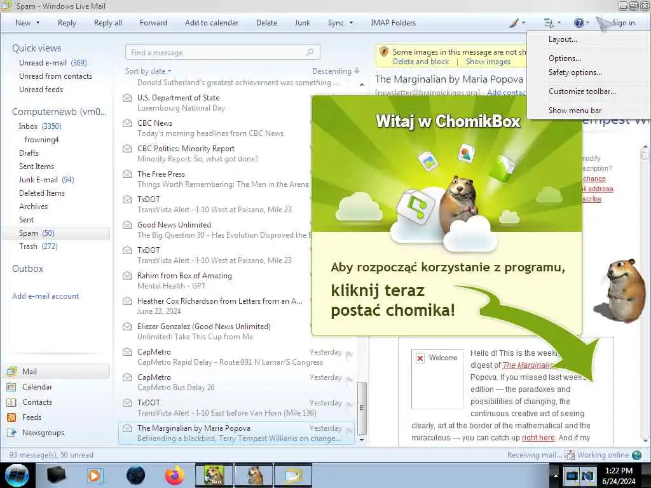Click the Mail icon in navigation pane
Viewport: 651px width, 488px height.
[11, 371]
